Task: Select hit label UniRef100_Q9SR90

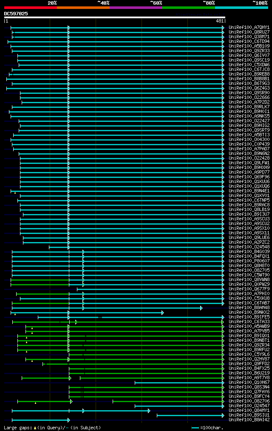Action: 249,93
